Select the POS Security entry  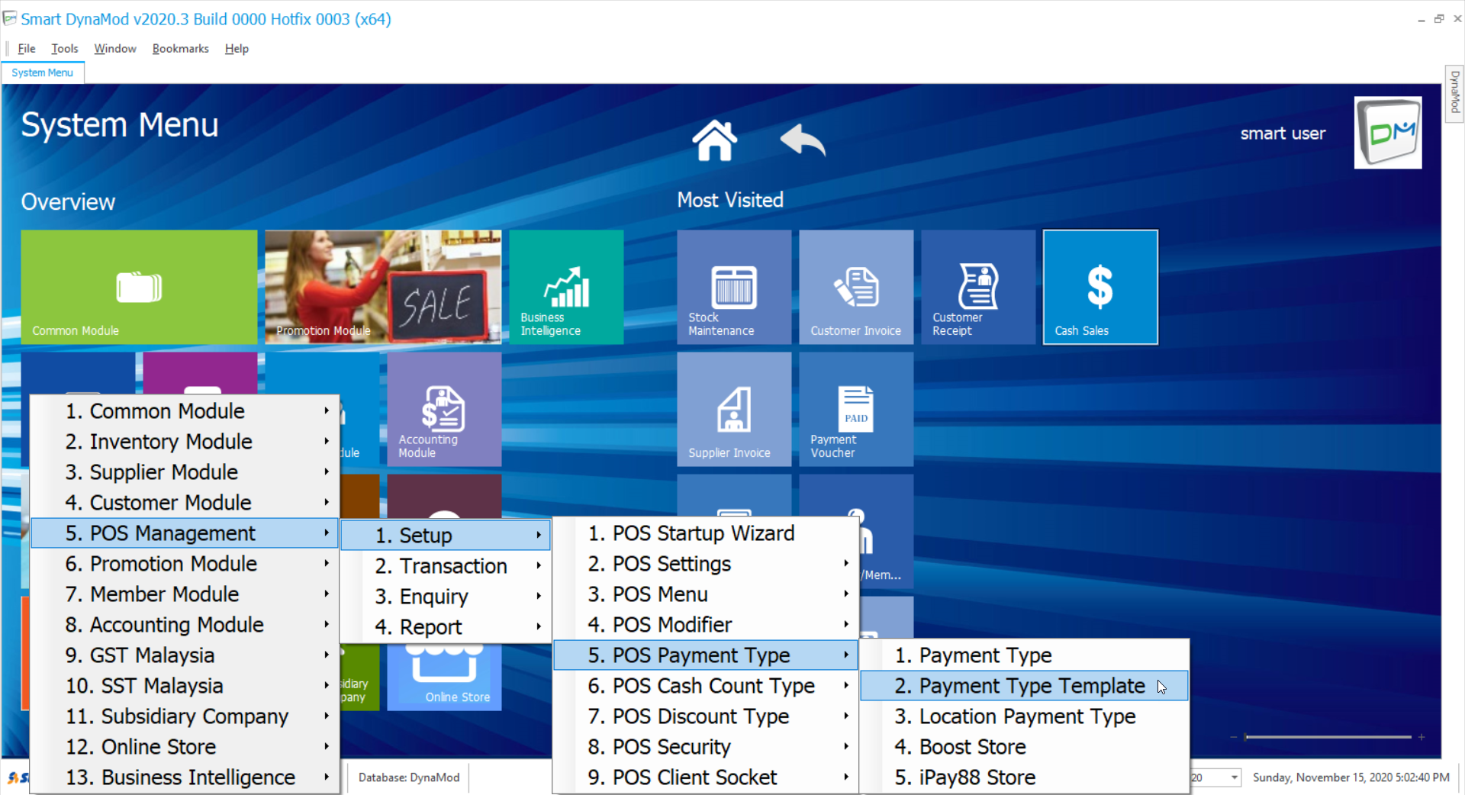coord(706,746)
